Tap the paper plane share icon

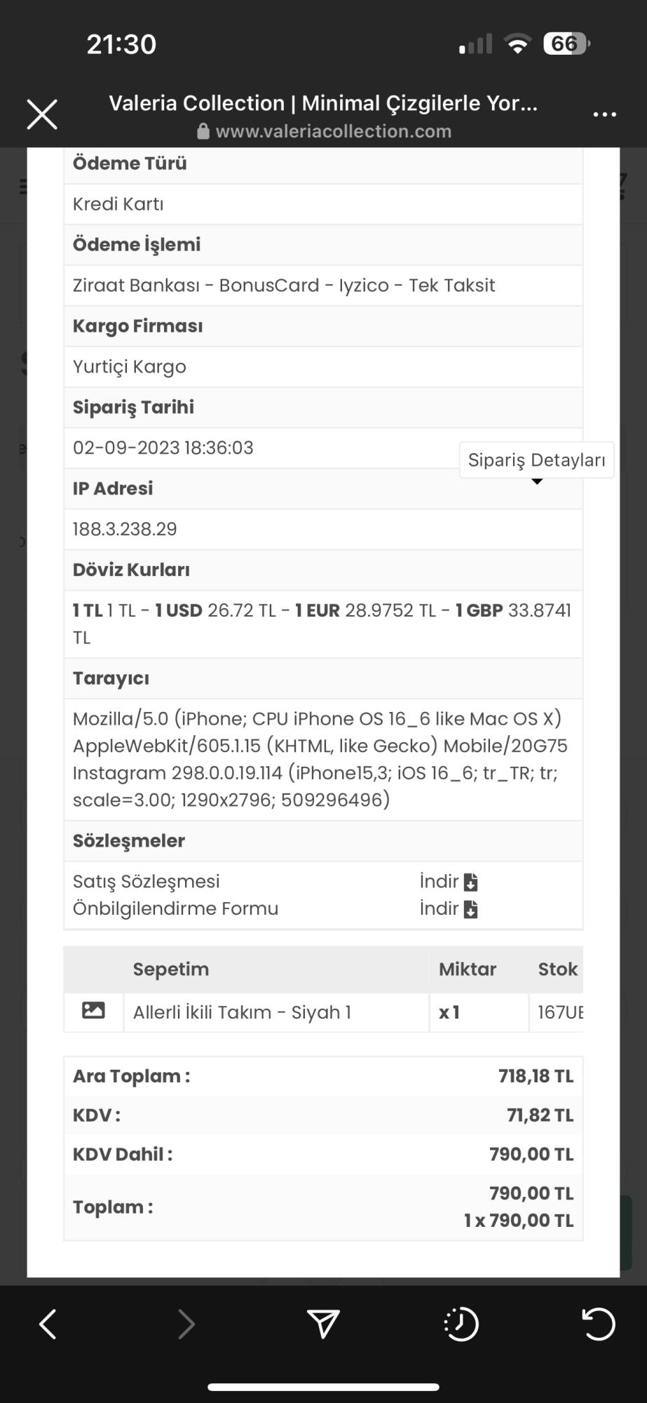(x=323, y=1324)
